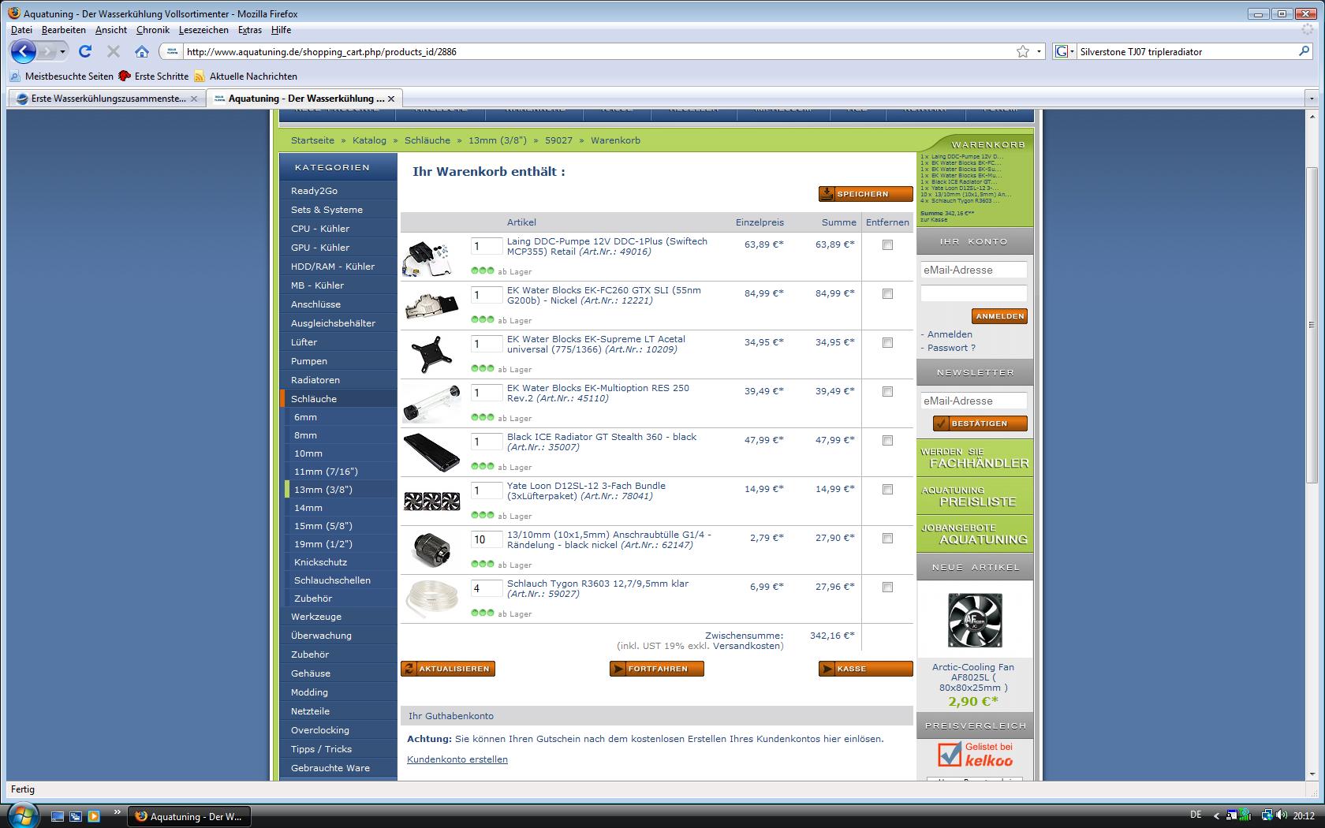Open the history dropdown next to the forward button
Screen dimensions: 1325x828
click(62, 51)
